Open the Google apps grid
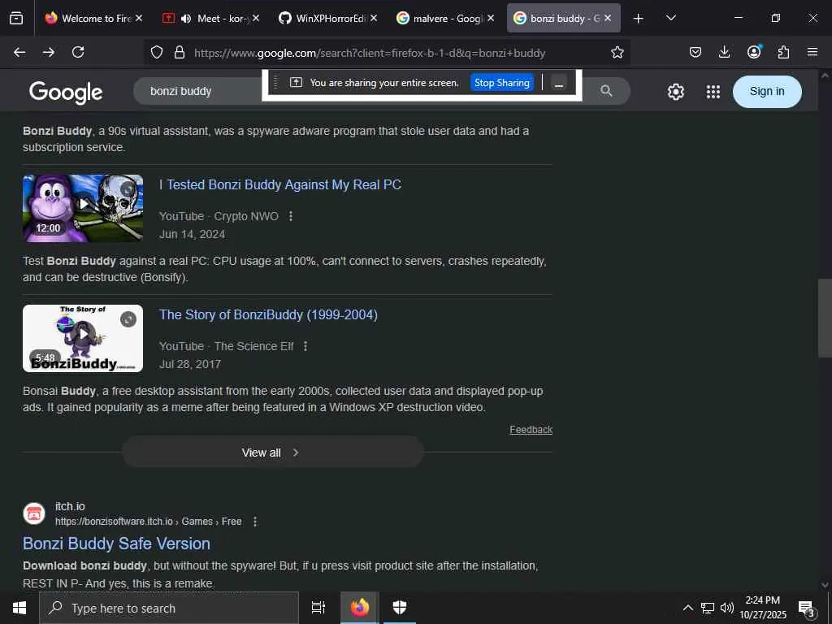 [x=713, y=92]
